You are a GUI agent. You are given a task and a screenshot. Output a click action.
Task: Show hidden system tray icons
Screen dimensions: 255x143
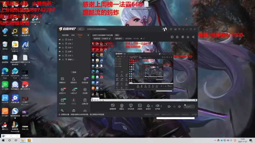[x=215, y=140]
